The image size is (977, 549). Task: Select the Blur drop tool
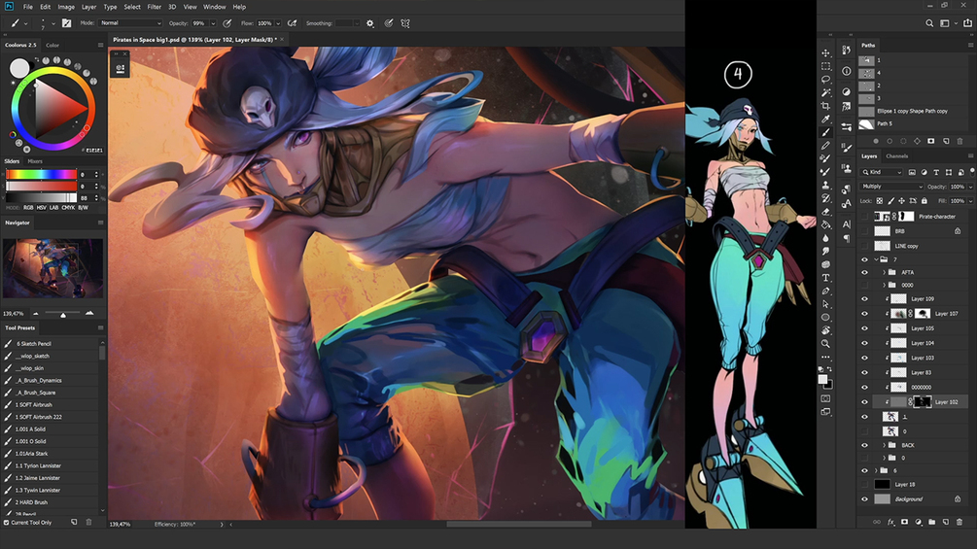coord(825,238)
